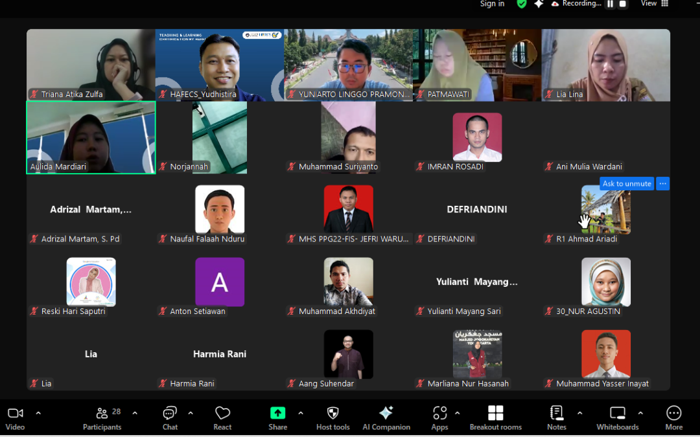Click the name label 'Muhammad Yasser Inayat'

(602, 383)
